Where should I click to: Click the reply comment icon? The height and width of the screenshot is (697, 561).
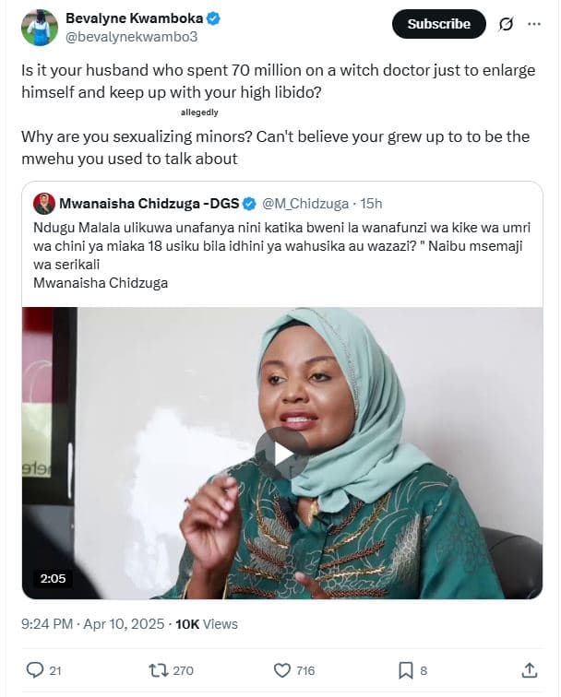click(x=36, y=670)
